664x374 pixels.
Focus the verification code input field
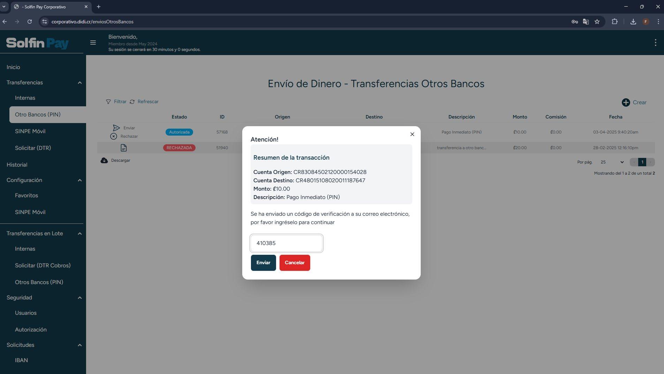click(286, 243)
